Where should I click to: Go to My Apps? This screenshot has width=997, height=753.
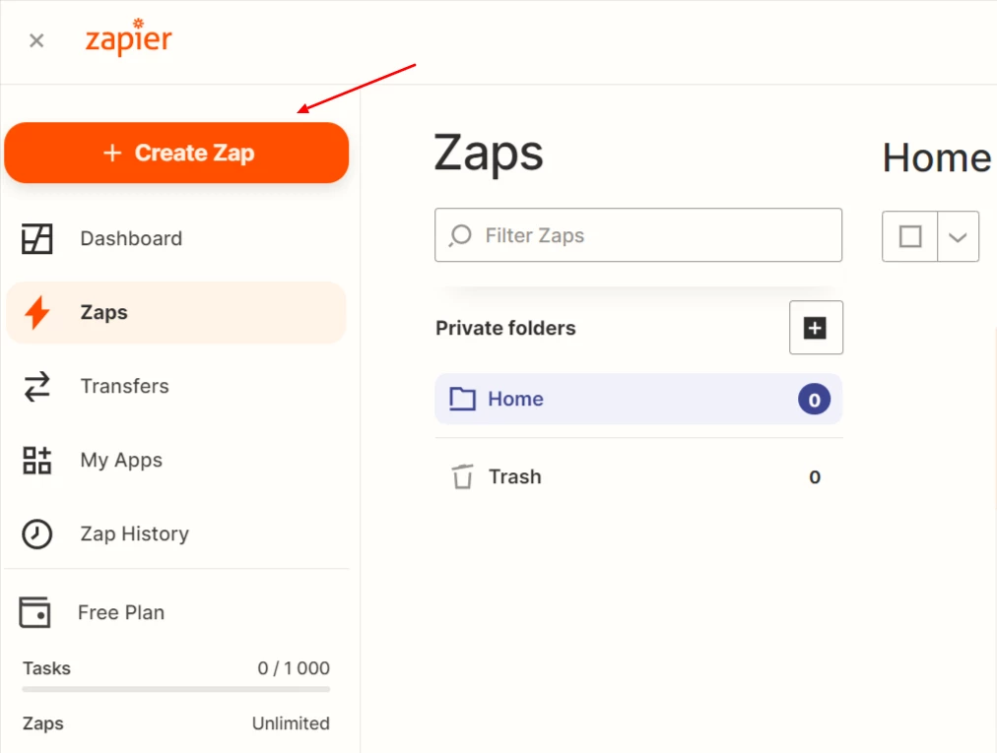click(x=176, y=460)
